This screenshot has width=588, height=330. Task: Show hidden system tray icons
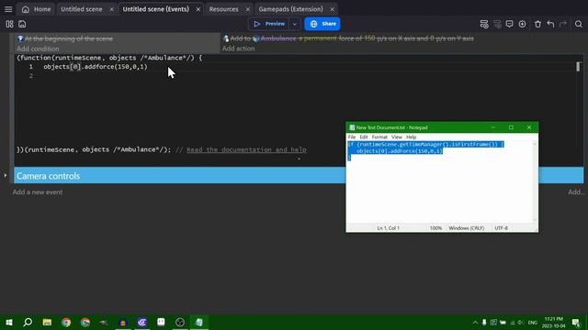tap(475, 323)
